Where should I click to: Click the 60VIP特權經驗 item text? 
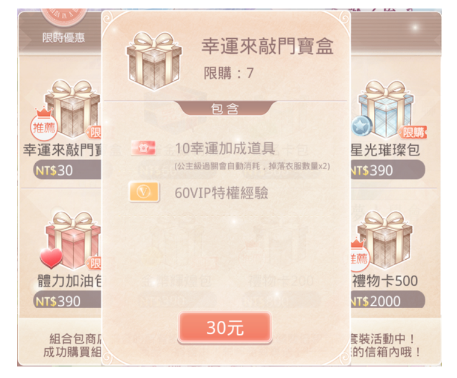(221, 192)
